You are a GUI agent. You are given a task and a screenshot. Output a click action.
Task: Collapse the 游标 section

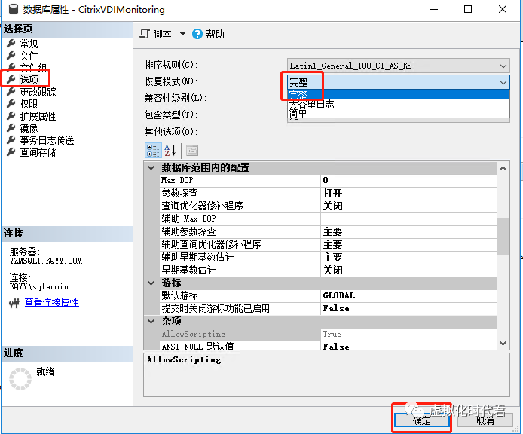pos(151,283)
